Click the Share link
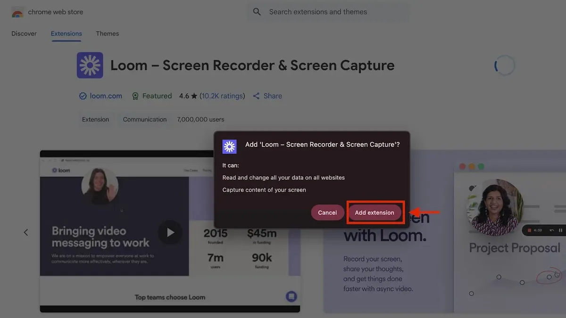Viewport: 566px width, 318px height. coord(273,96)
